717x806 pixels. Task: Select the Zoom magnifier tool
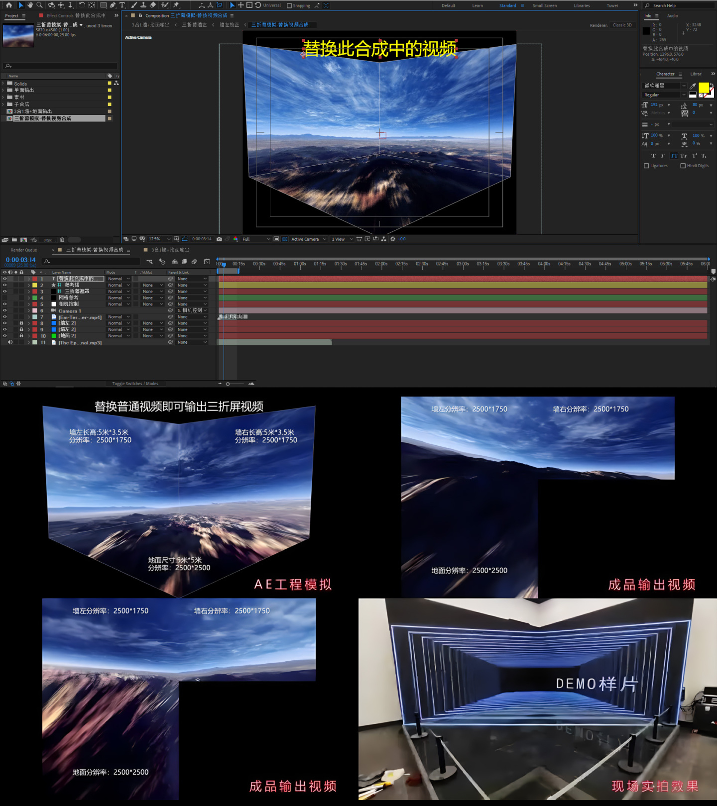pos(39,5)
